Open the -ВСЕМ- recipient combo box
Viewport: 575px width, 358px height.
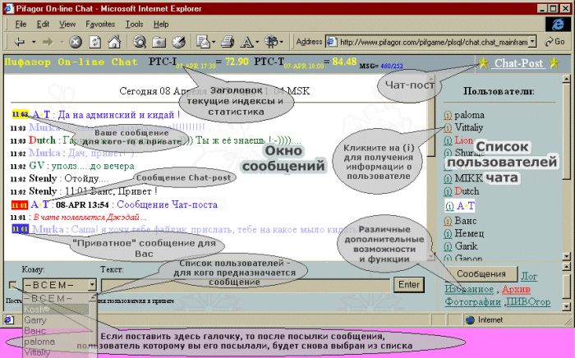[59, 285]
